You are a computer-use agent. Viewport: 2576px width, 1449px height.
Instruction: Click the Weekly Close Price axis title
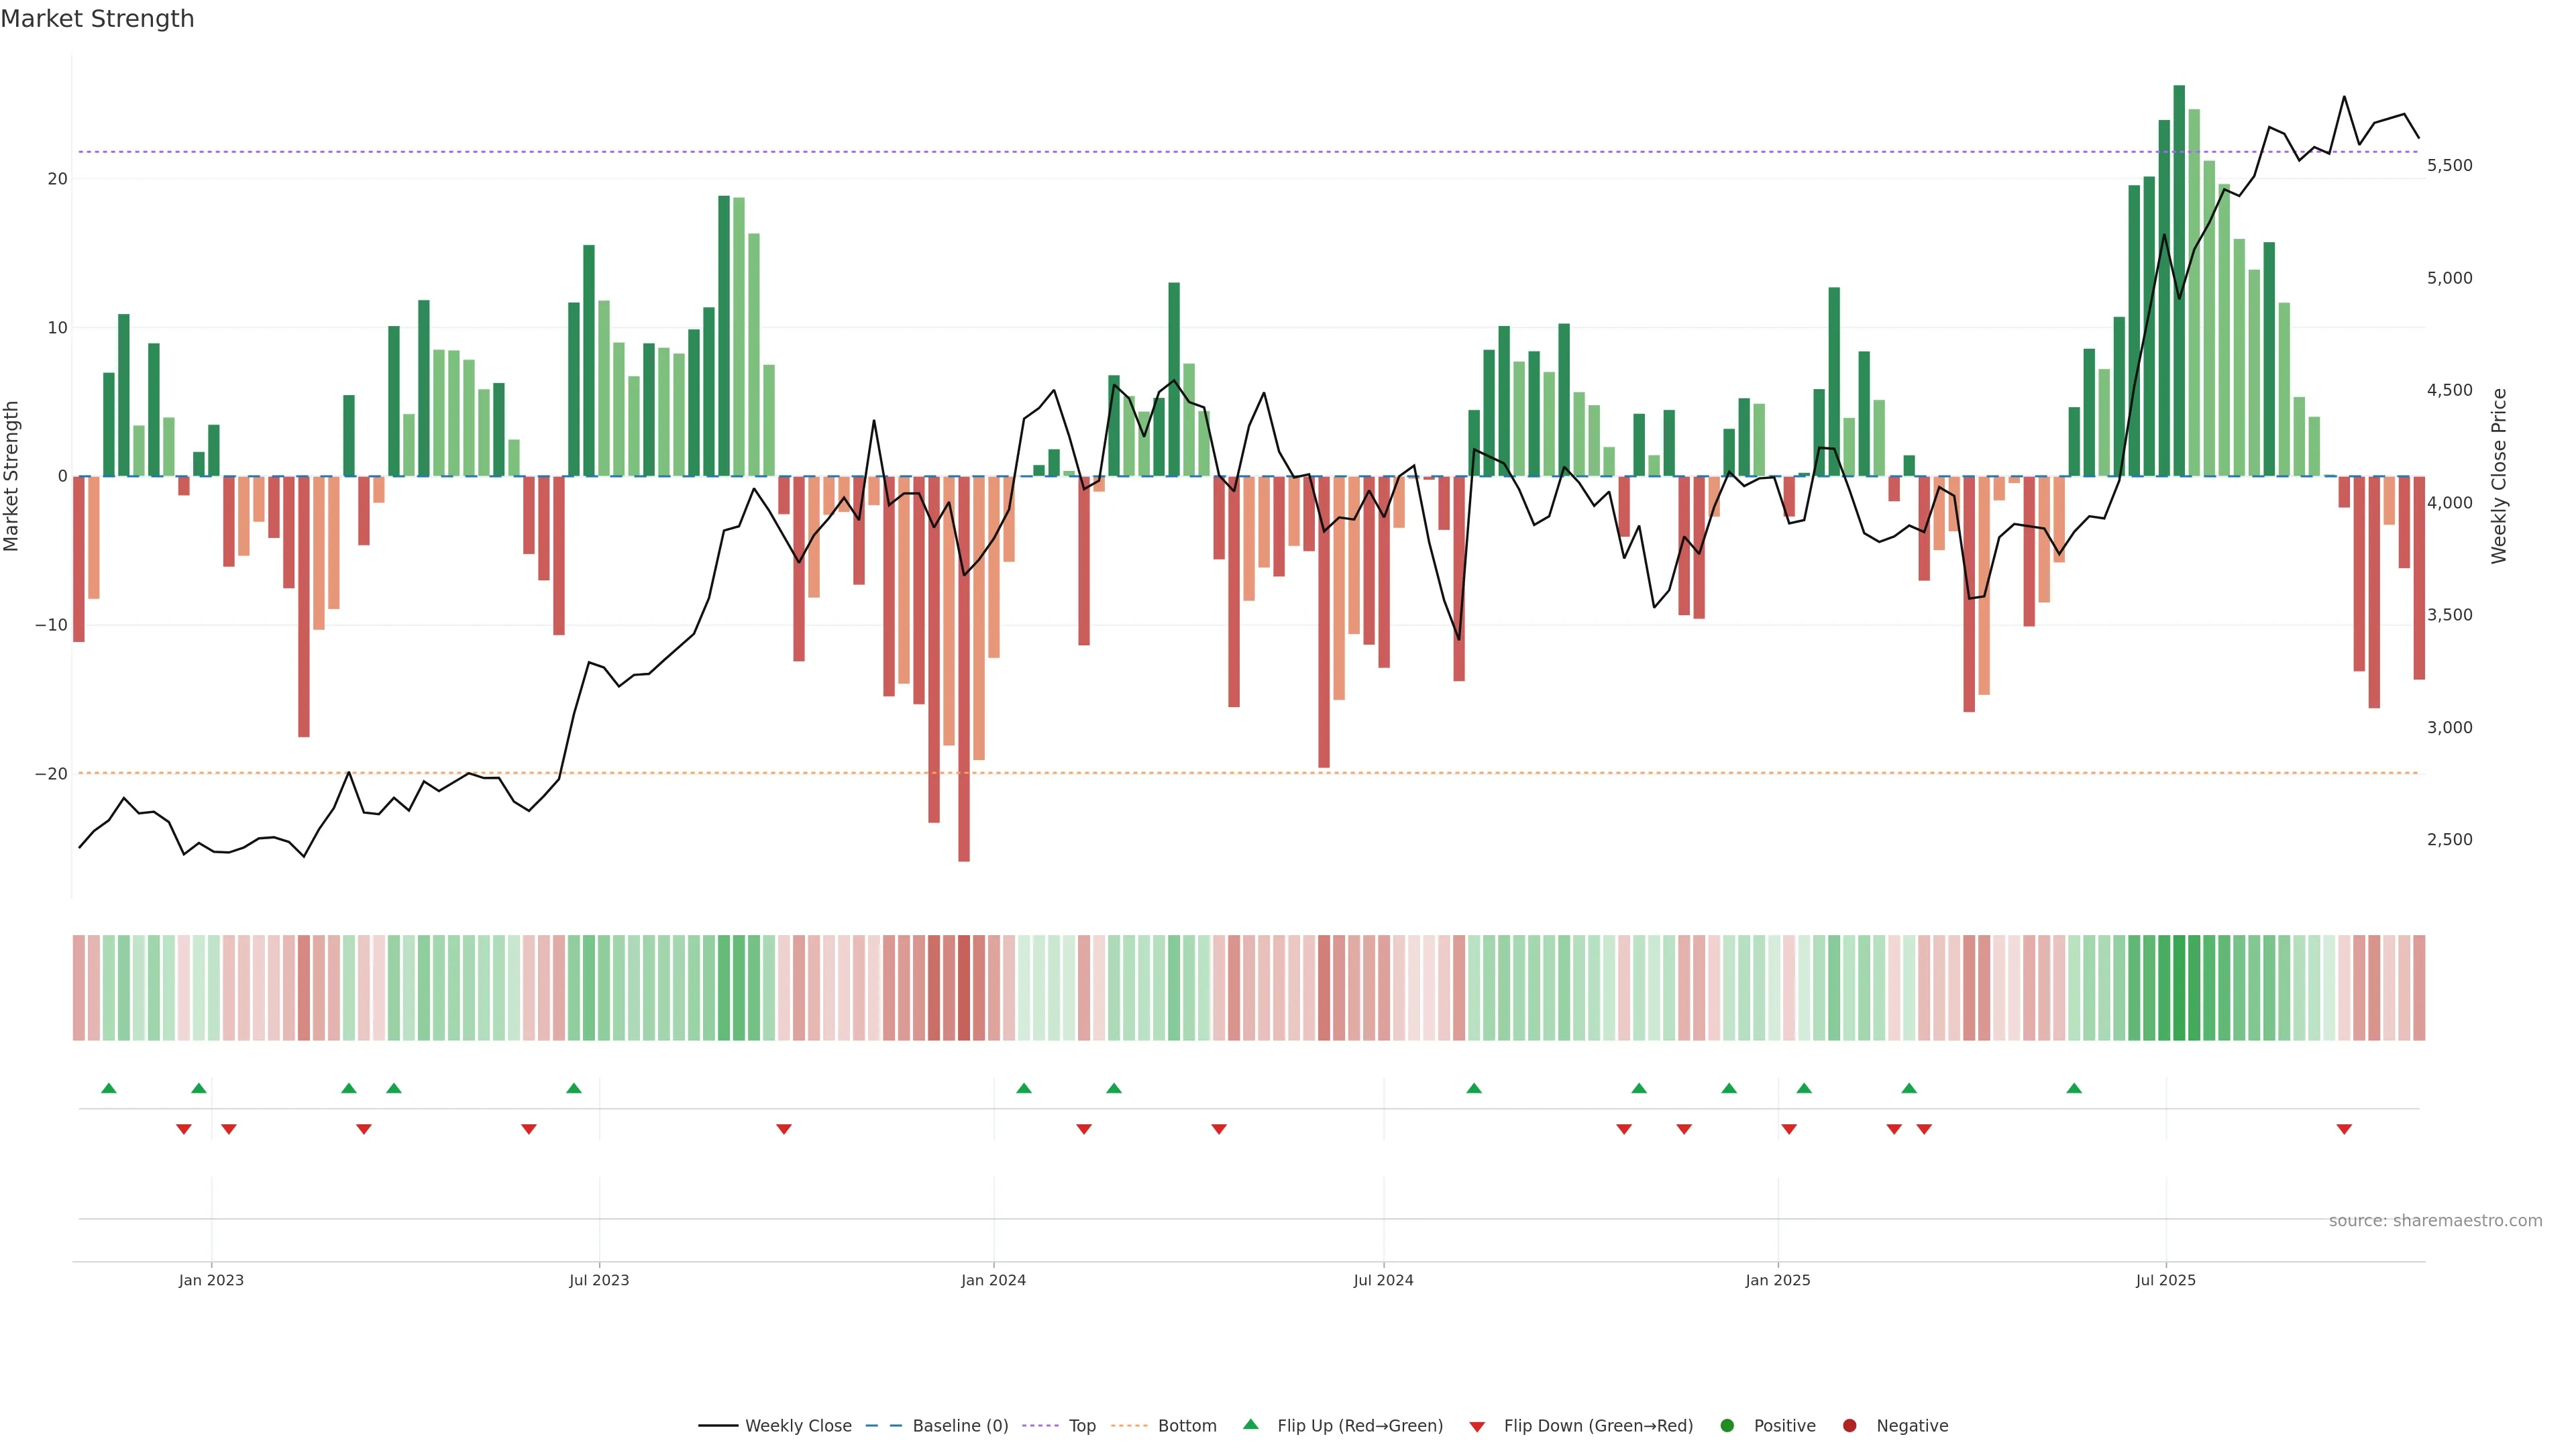[2499, 476]
